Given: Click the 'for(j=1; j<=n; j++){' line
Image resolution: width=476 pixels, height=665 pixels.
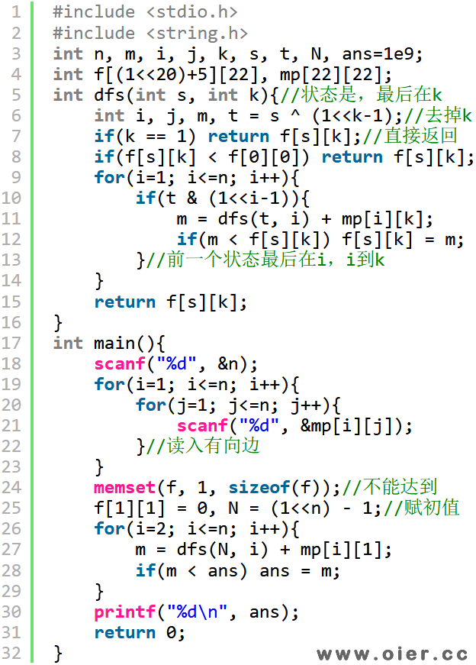Looking at the screenshot, I should pyautogui.click(x=238, y=405).
